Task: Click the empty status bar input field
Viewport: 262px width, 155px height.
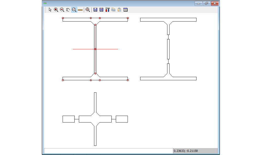Action: (x=108, y=151)
